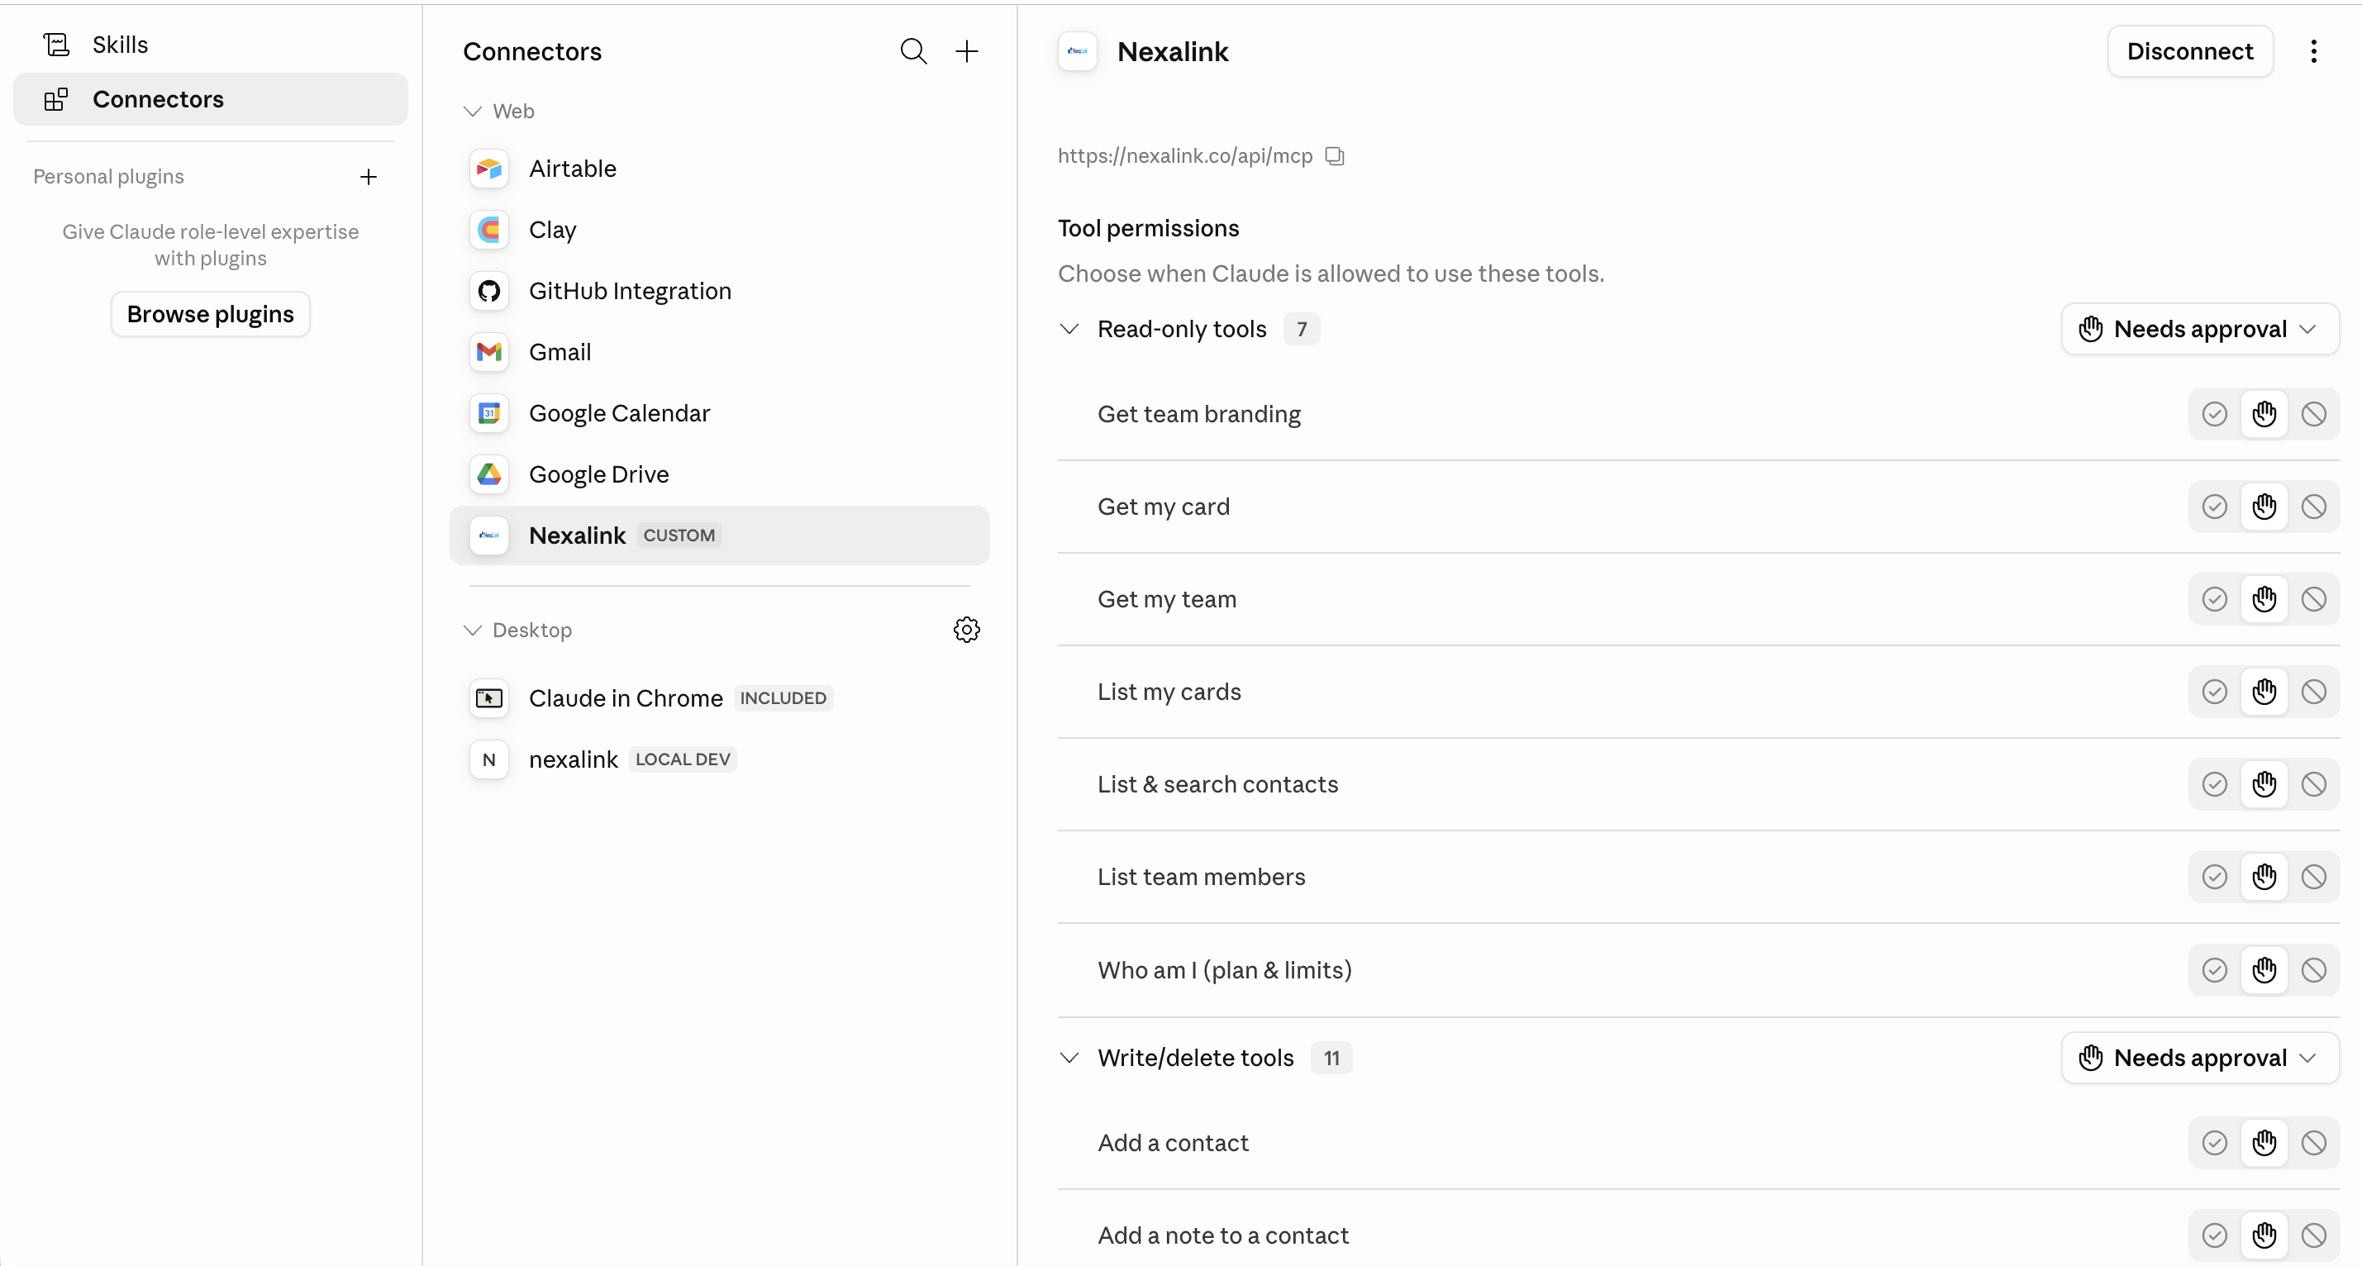Click the INCLUDED tag beside Claude in Chrome
Image resolution: width=2362 pixels, height=1266 pixels.
point(783,698)
